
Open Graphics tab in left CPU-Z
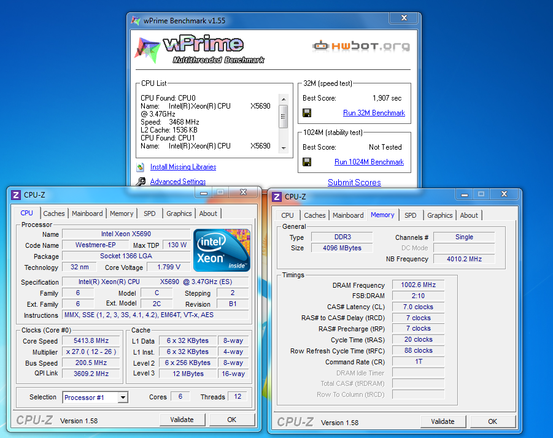pyautogui.click(x=179, y=213)
